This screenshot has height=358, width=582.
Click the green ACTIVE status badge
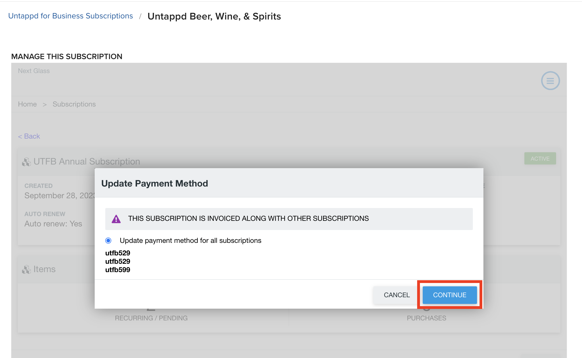click(540, 158)
